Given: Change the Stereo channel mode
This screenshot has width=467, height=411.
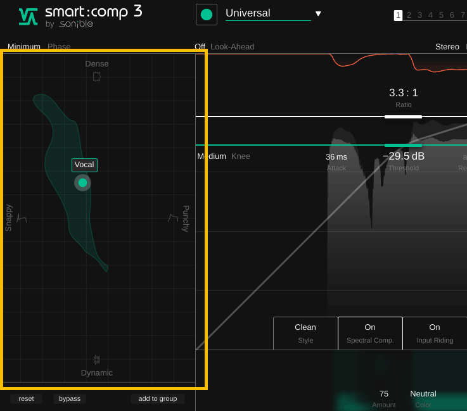Looking at the screenshot, I should 447,47.
